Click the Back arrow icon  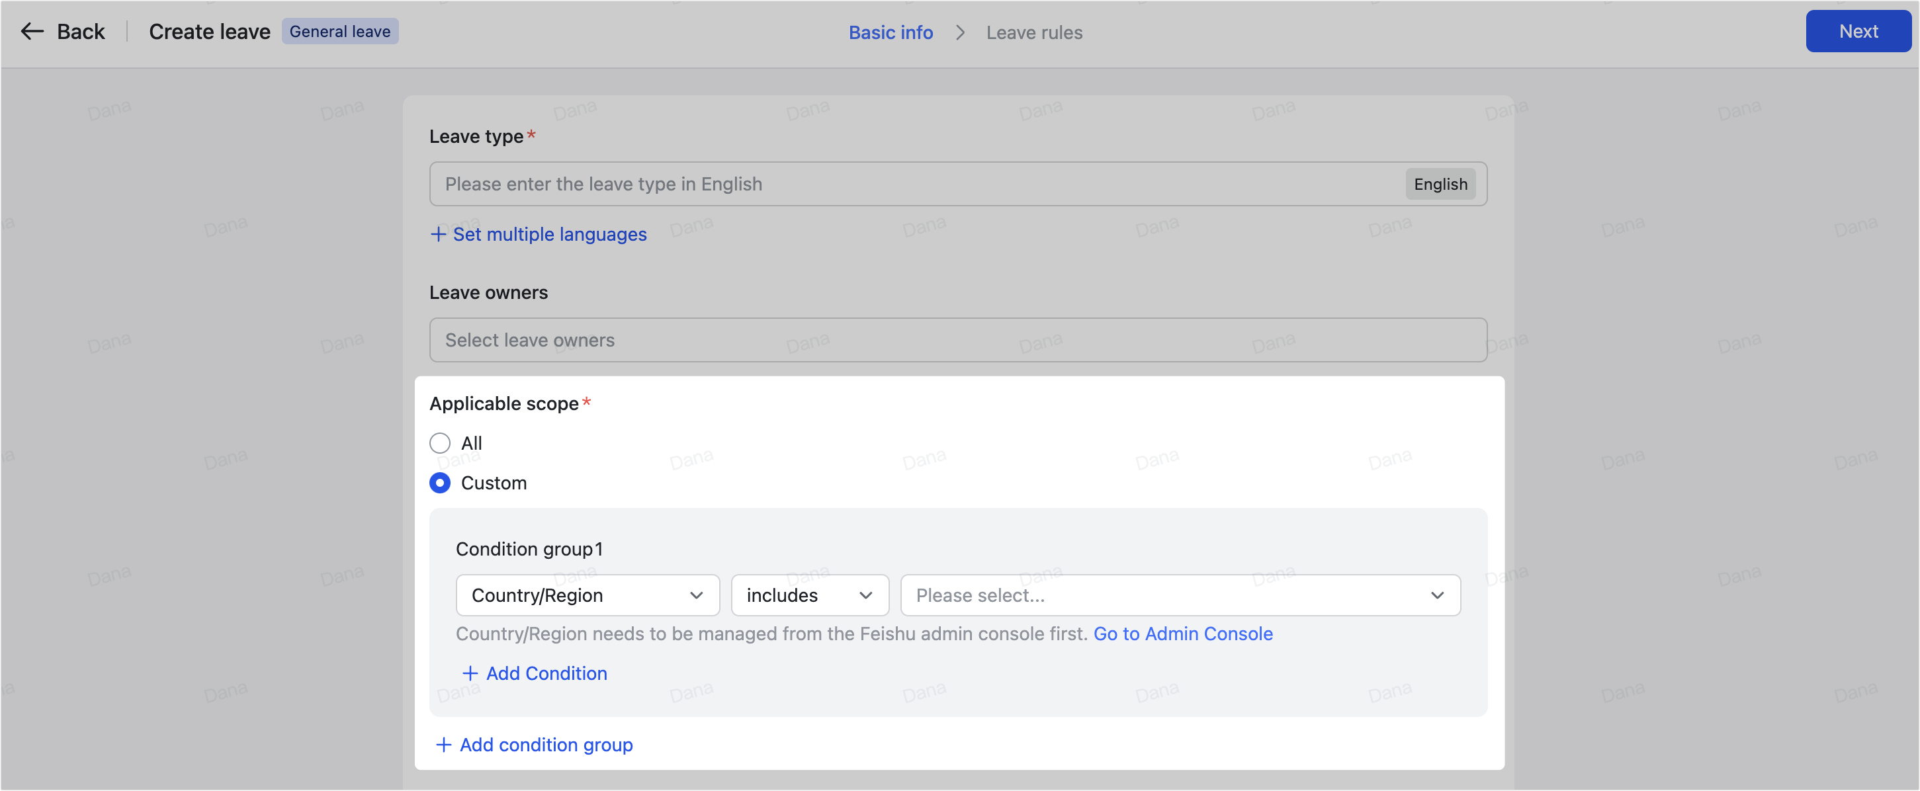[x=32, y=31]
